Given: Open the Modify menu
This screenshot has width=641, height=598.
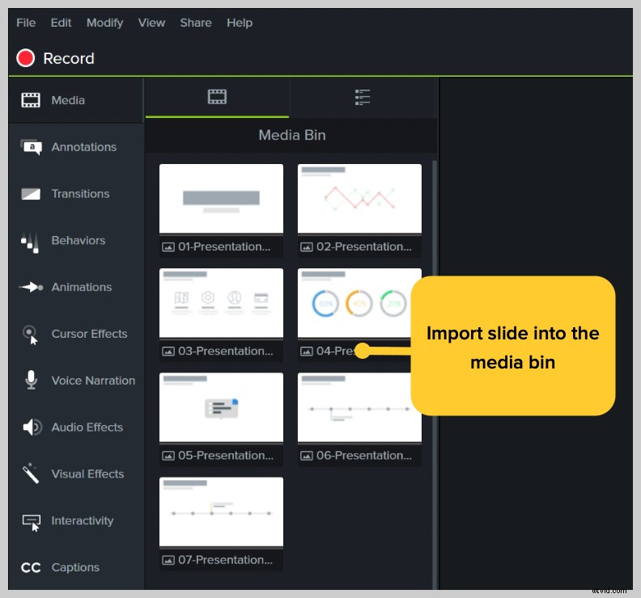Looking at the screenshot, I should (104, 23).
